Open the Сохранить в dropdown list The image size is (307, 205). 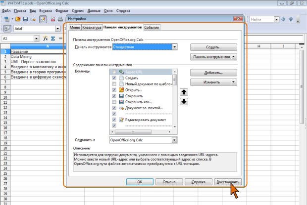174,140
